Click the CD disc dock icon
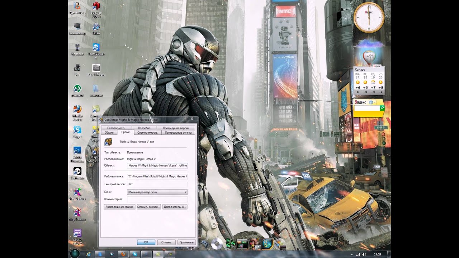This screenshot has height=258, width=459. tap(217, 244)
